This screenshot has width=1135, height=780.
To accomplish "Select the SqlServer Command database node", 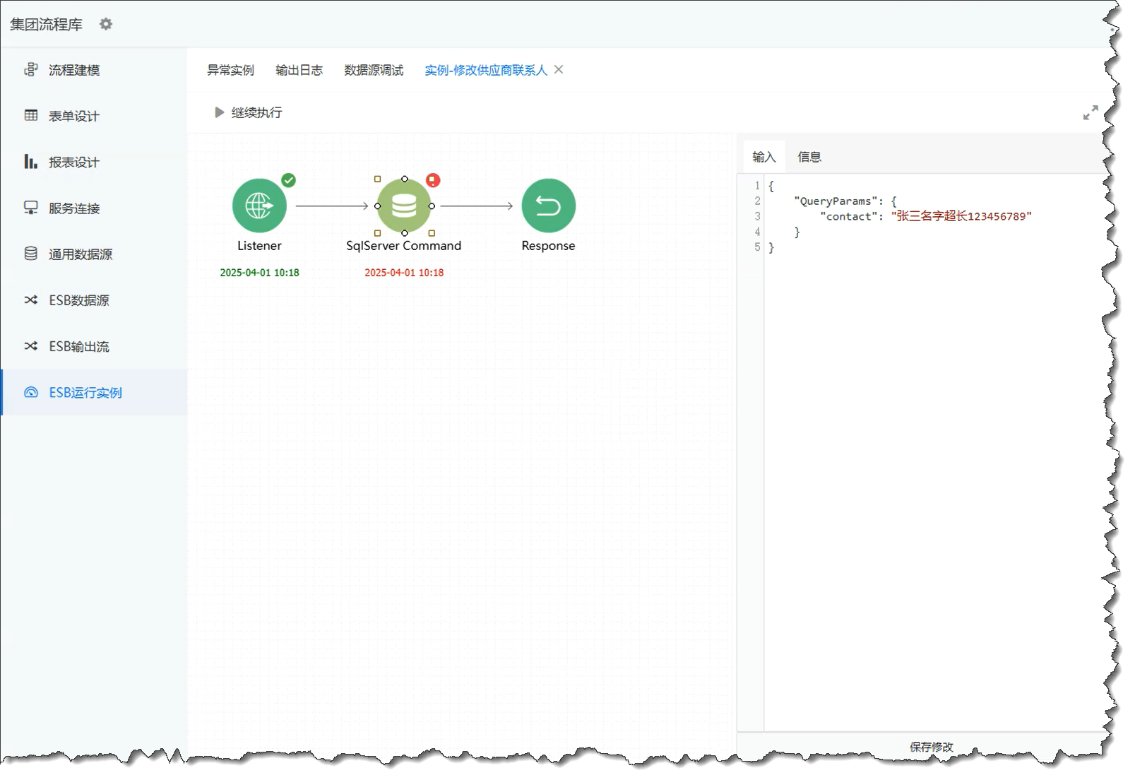I will 404,206.
